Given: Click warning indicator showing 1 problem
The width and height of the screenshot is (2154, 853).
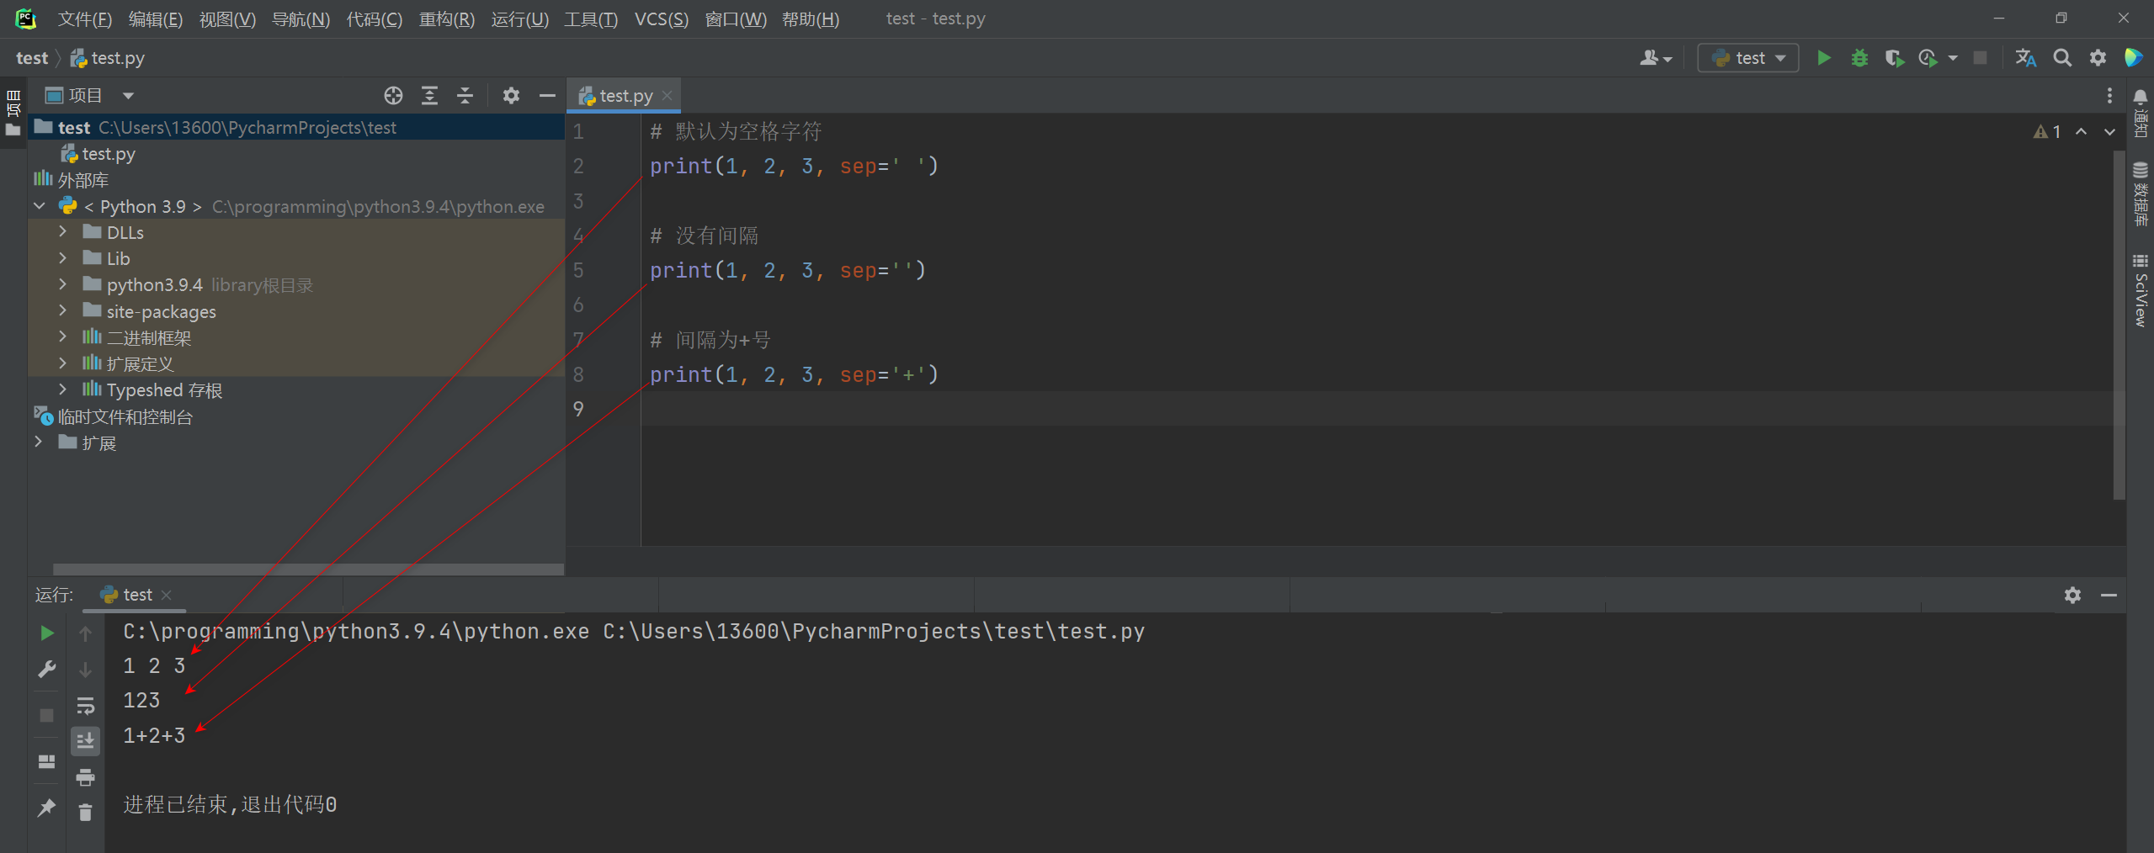Looking at the screenshot, I should [2047, 132].
